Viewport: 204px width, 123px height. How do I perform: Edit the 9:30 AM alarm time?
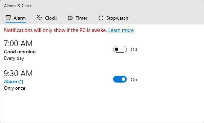click(x=18, y=73)
